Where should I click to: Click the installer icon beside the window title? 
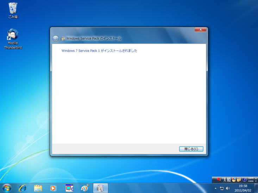tap(63, 39)
